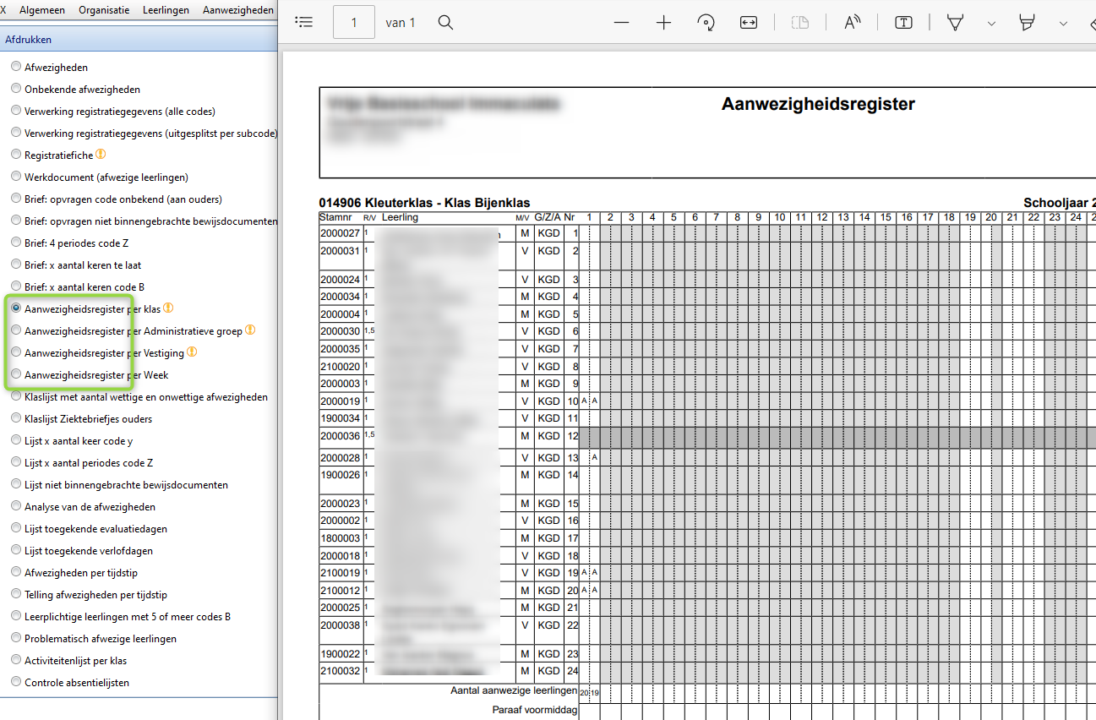
Task: Select Controle absentielijsten radio button
Action: click(16, 682)
